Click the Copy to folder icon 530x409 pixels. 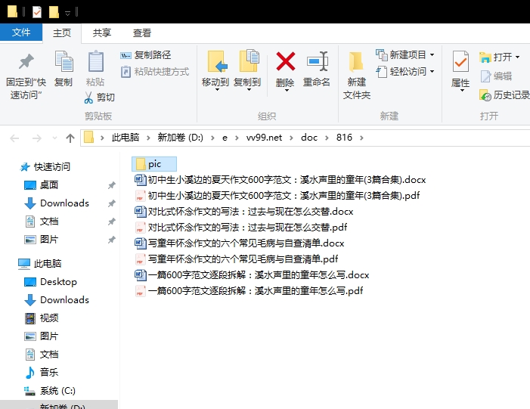click(249, 60)
